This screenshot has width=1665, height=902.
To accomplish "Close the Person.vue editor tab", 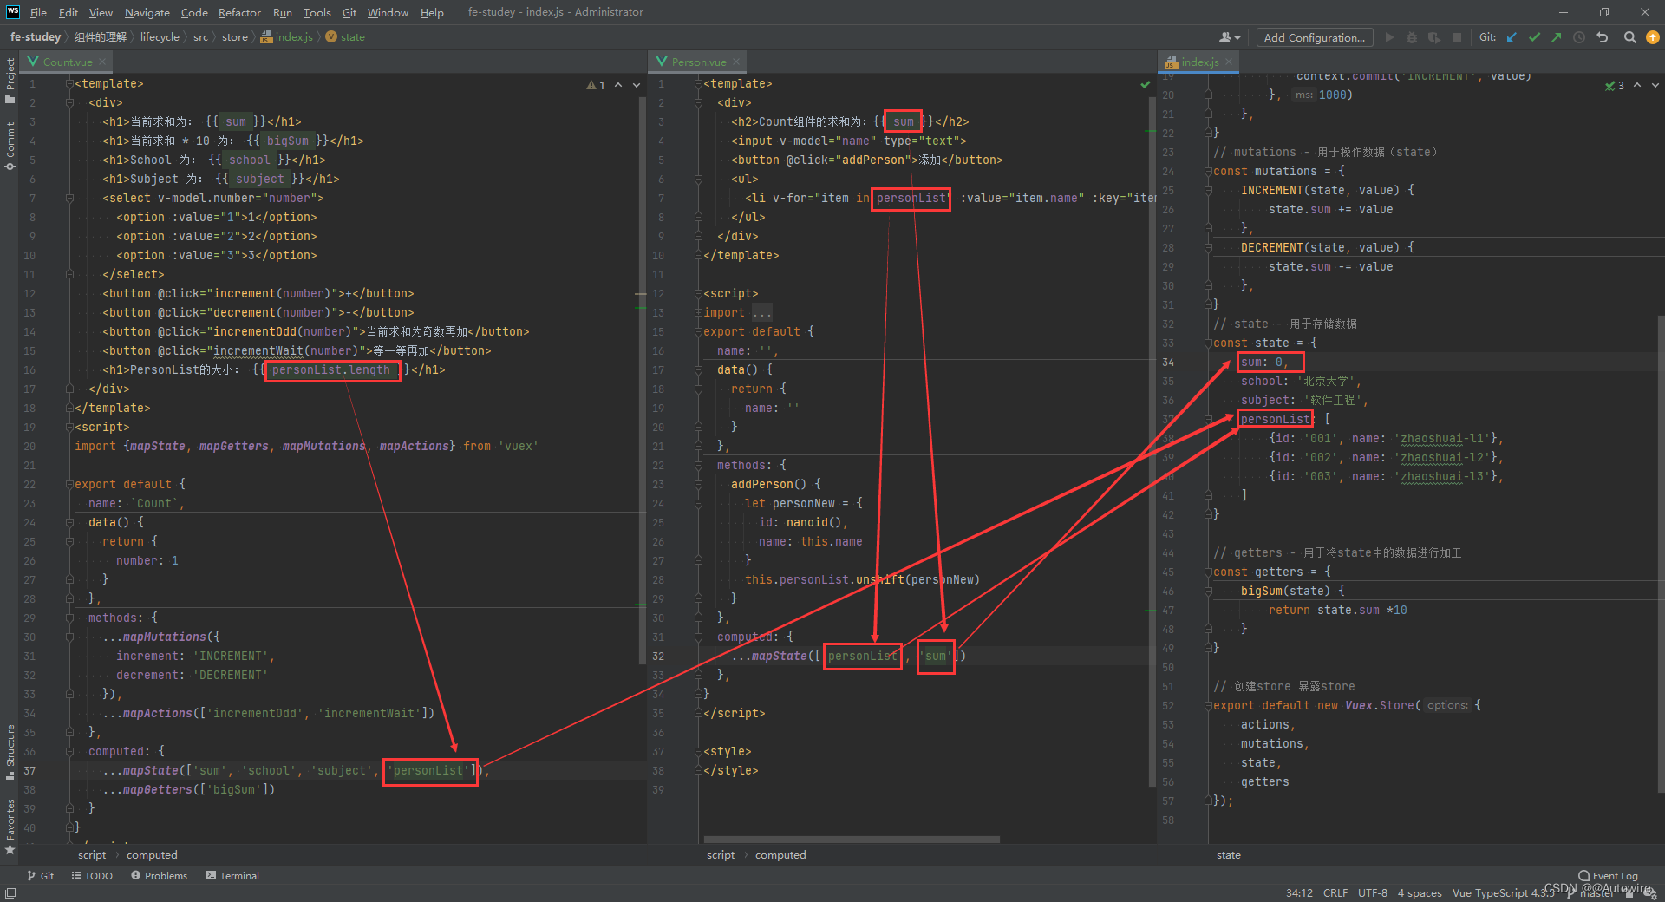I will (x=736, y=62).
